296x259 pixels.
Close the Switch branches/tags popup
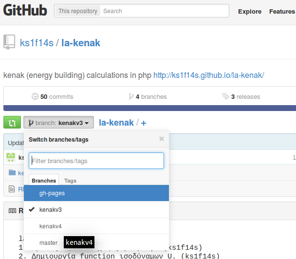pyautogui.click(x=162, y=139)
